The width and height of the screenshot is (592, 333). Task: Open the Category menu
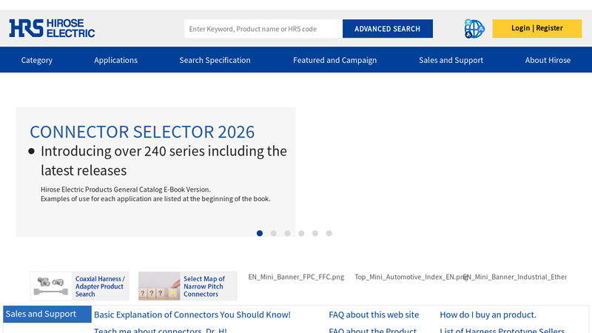tap(36, 60)
